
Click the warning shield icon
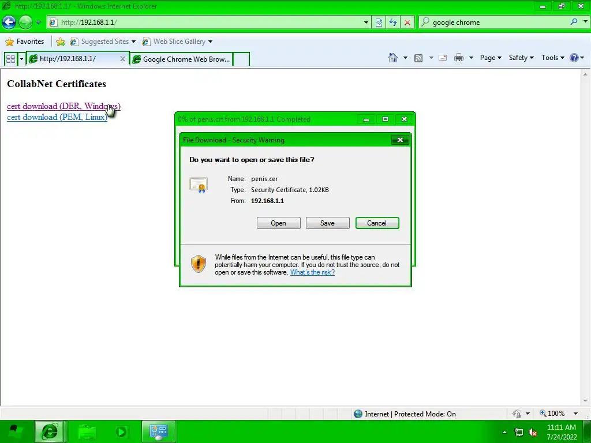coord(199,264)
